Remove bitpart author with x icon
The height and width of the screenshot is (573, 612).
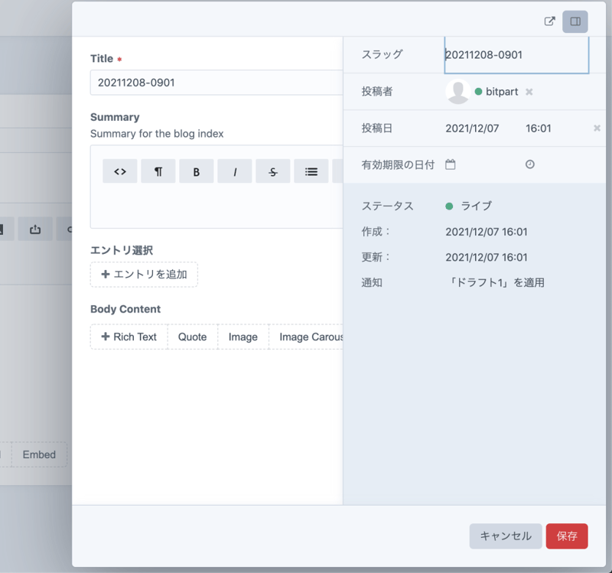point(529,92)
